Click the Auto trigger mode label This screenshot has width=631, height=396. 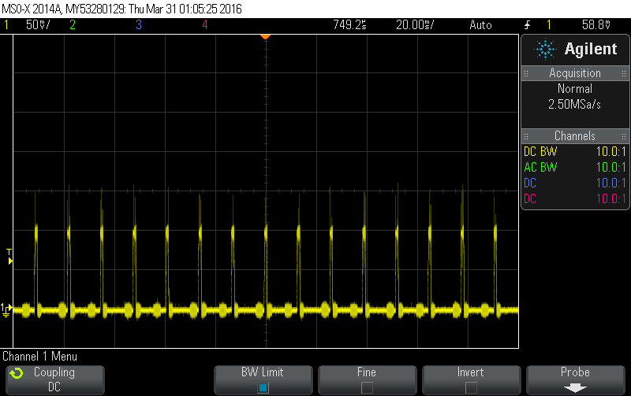(480, 25)
